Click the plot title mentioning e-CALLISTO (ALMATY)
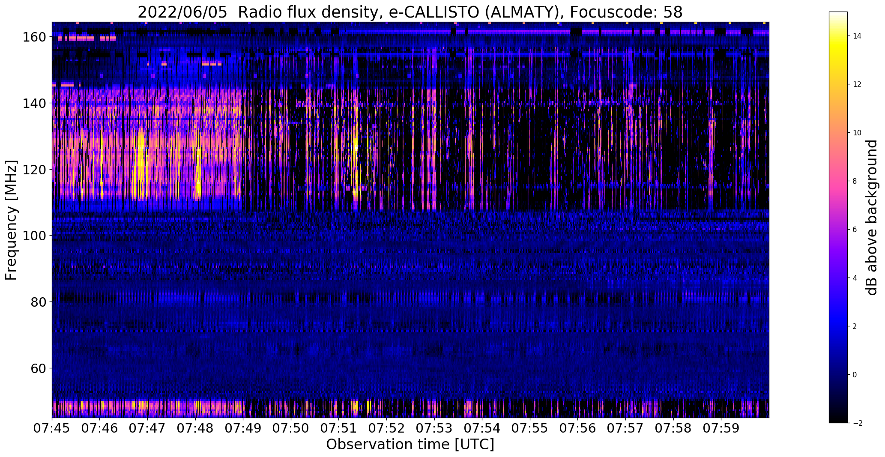The image size is (885, 457). click(410, 12)
